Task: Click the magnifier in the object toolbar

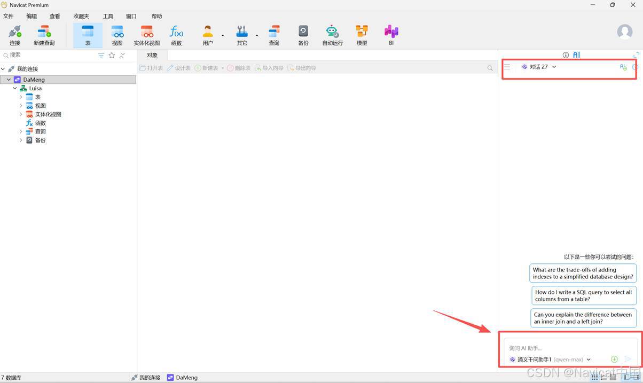Action: [x=490, y=68]
